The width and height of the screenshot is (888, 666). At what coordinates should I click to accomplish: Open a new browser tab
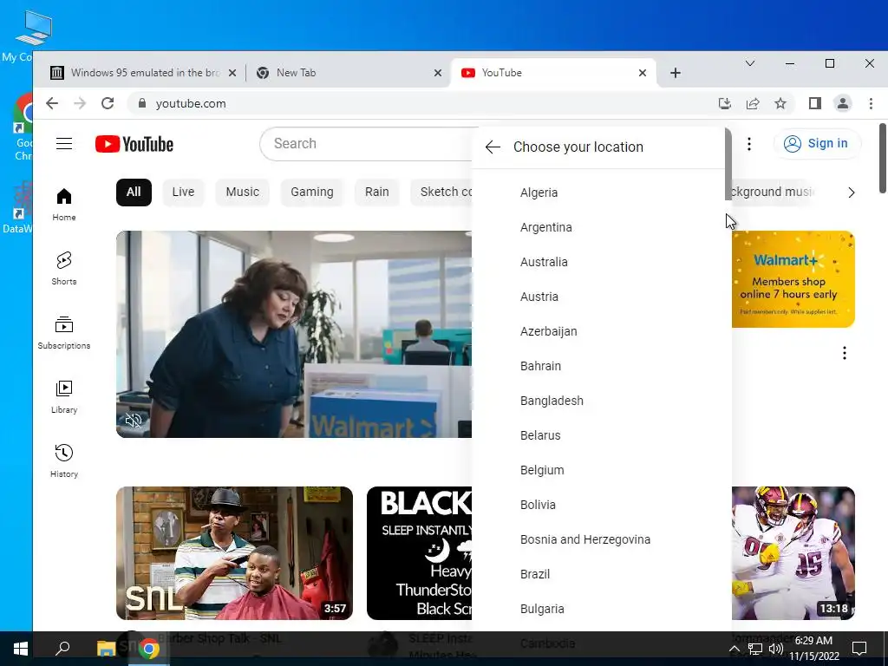[675, 73]
